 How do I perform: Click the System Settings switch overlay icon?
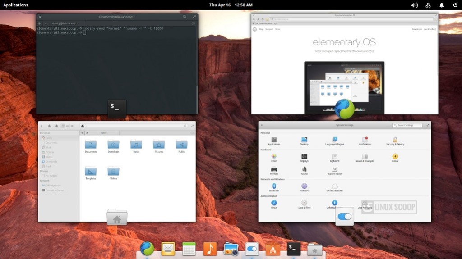[x=345, y=217]
